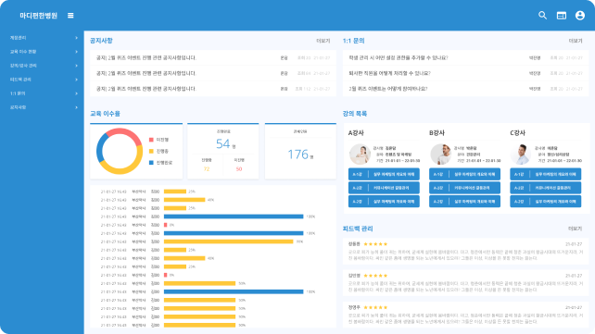Expand the first sidebar item 계정관리 chevron
Screen dimensions: 595x334
coord(76,38)
